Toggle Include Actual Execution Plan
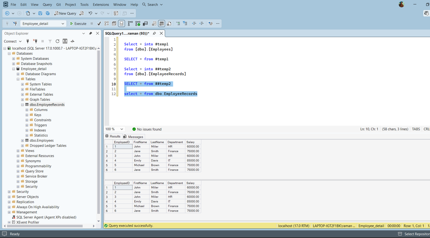This screenshot has height=238, width=430. click(130, 24)
